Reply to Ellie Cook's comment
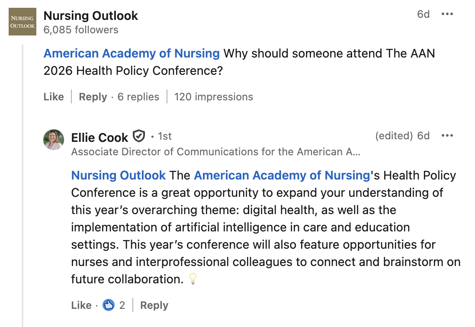Image resolution: width=475 pixels, height=327 pixels. coord(154,305)
